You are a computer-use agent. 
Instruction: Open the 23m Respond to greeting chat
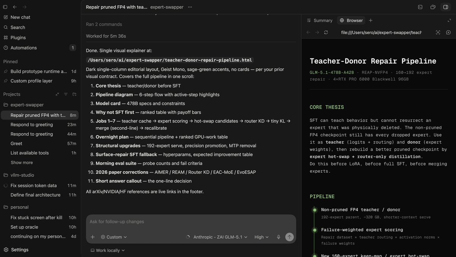tap(39, 125)
